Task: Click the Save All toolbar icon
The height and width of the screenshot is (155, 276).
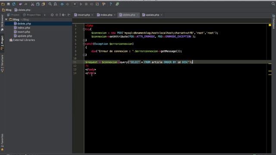Action: 8,4
